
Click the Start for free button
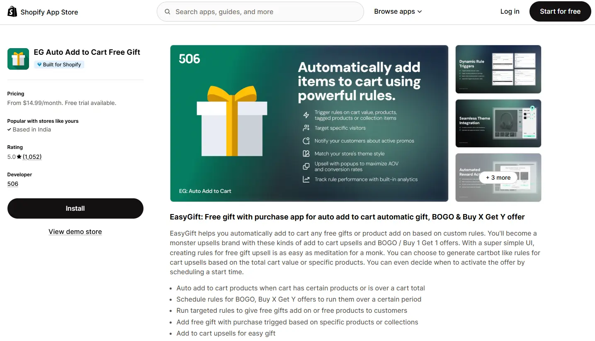(x=560, y=12)
